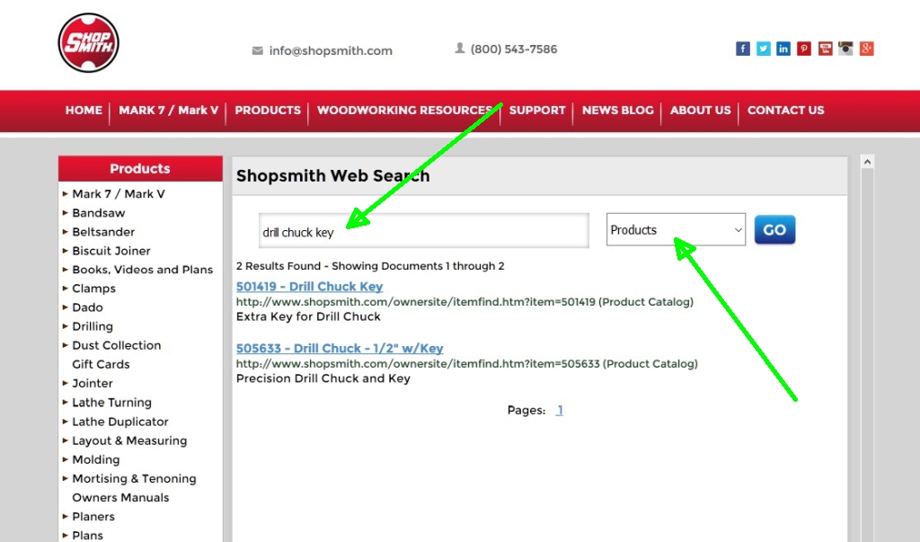Image resolution: width=920 pixels, height=542 pixels.
Task: Click the search text field
Action: [x=424, y=231]
